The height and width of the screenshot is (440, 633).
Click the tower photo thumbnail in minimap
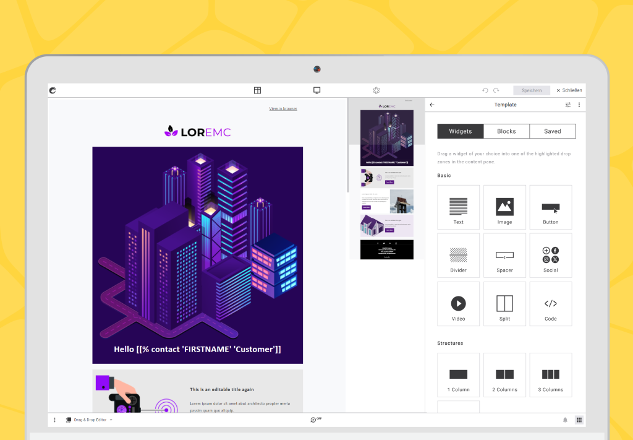pyautogui.click(x=401, y=201)
